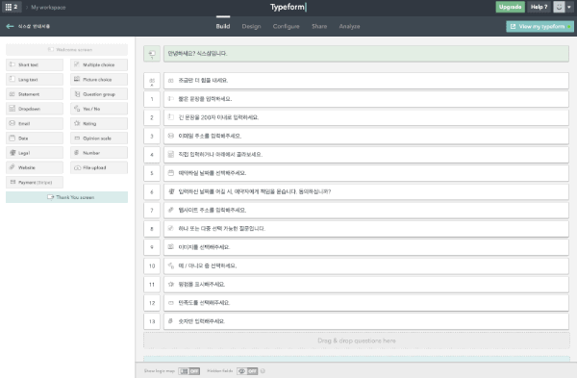The image size is (577, 378).
Task: Add a File upload question
Action: click(99, 167)
